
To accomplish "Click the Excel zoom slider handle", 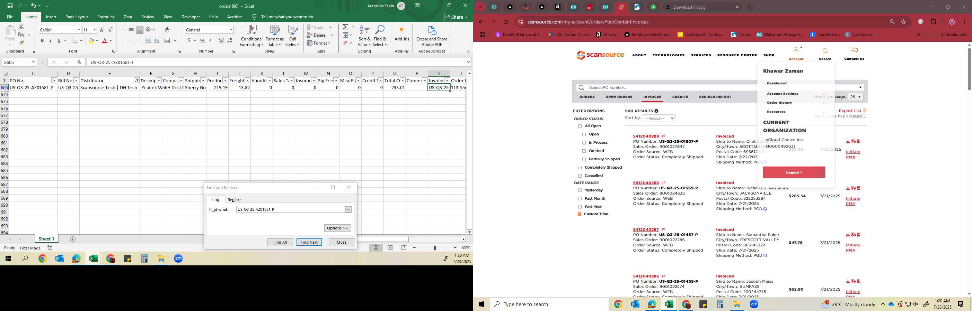I will click(435, 248).
